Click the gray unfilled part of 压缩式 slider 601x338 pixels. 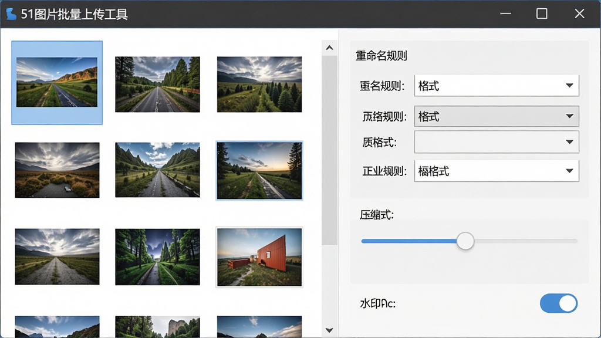click(526, 241)
